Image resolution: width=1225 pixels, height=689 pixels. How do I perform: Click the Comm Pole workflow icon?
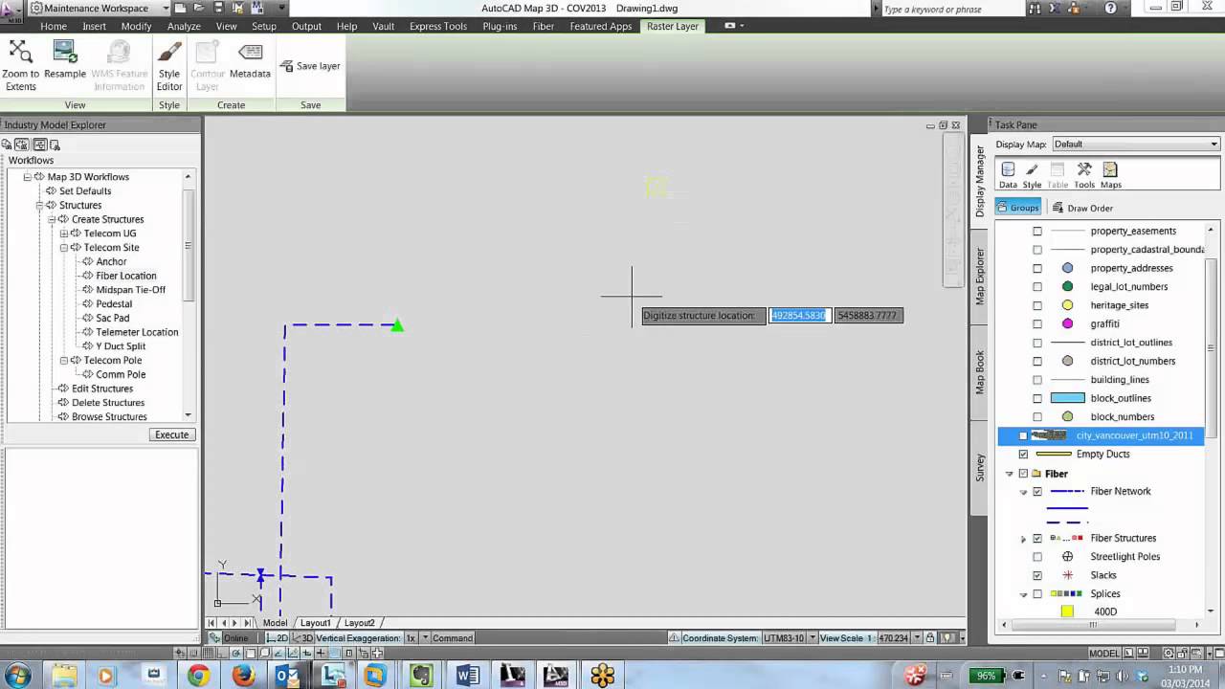88,375
